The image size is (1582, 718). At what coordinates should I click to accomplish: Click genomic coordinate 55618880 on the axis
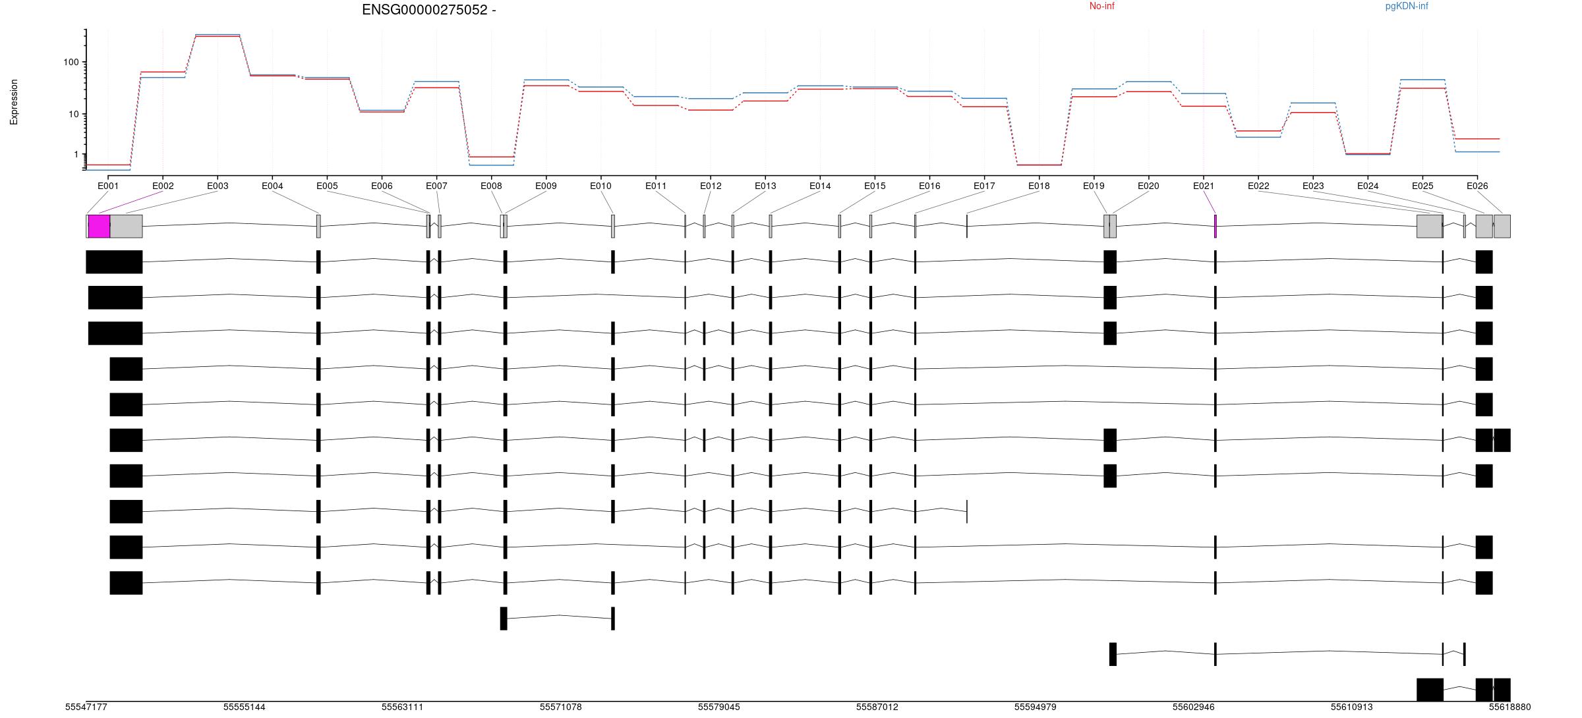tap(1509, 707)
